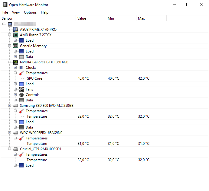Expand the Load node under AMD Ryzen

pos(15,40)
